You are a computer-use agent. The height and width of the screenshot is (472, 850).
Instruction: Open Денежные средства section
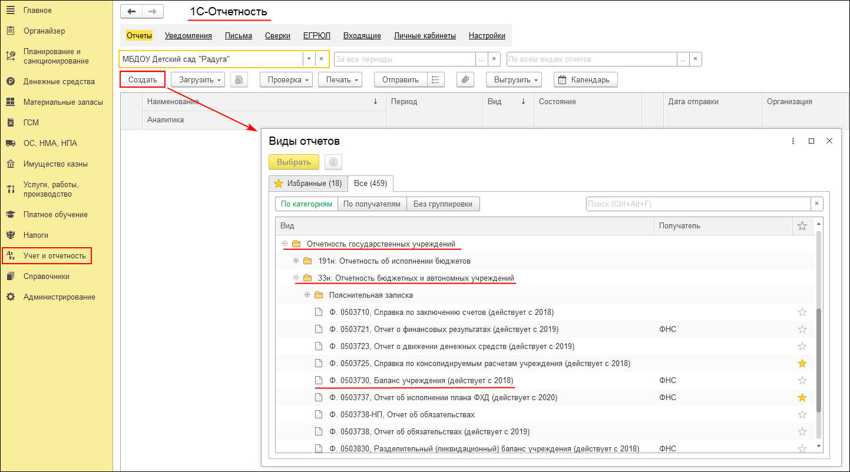point(59,81)
